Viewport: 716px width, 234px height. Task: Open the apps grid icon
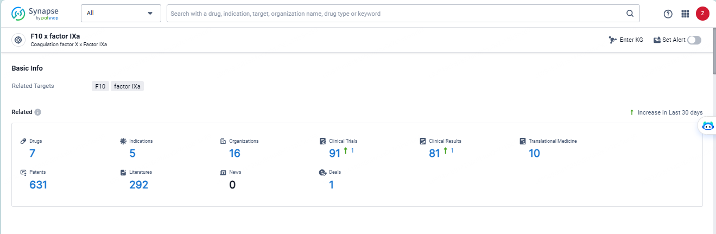tap(685, 14)
